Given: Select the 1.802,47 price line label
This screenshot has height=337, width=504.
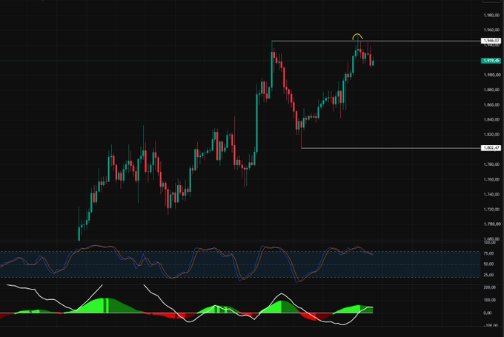Looking at the screenshot, I should pos(491,148).
